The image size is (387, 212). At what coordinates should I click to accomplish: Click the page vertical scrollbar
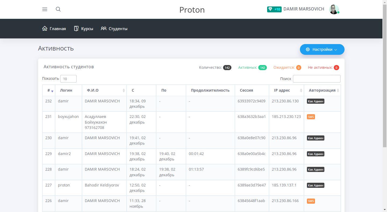385,75
